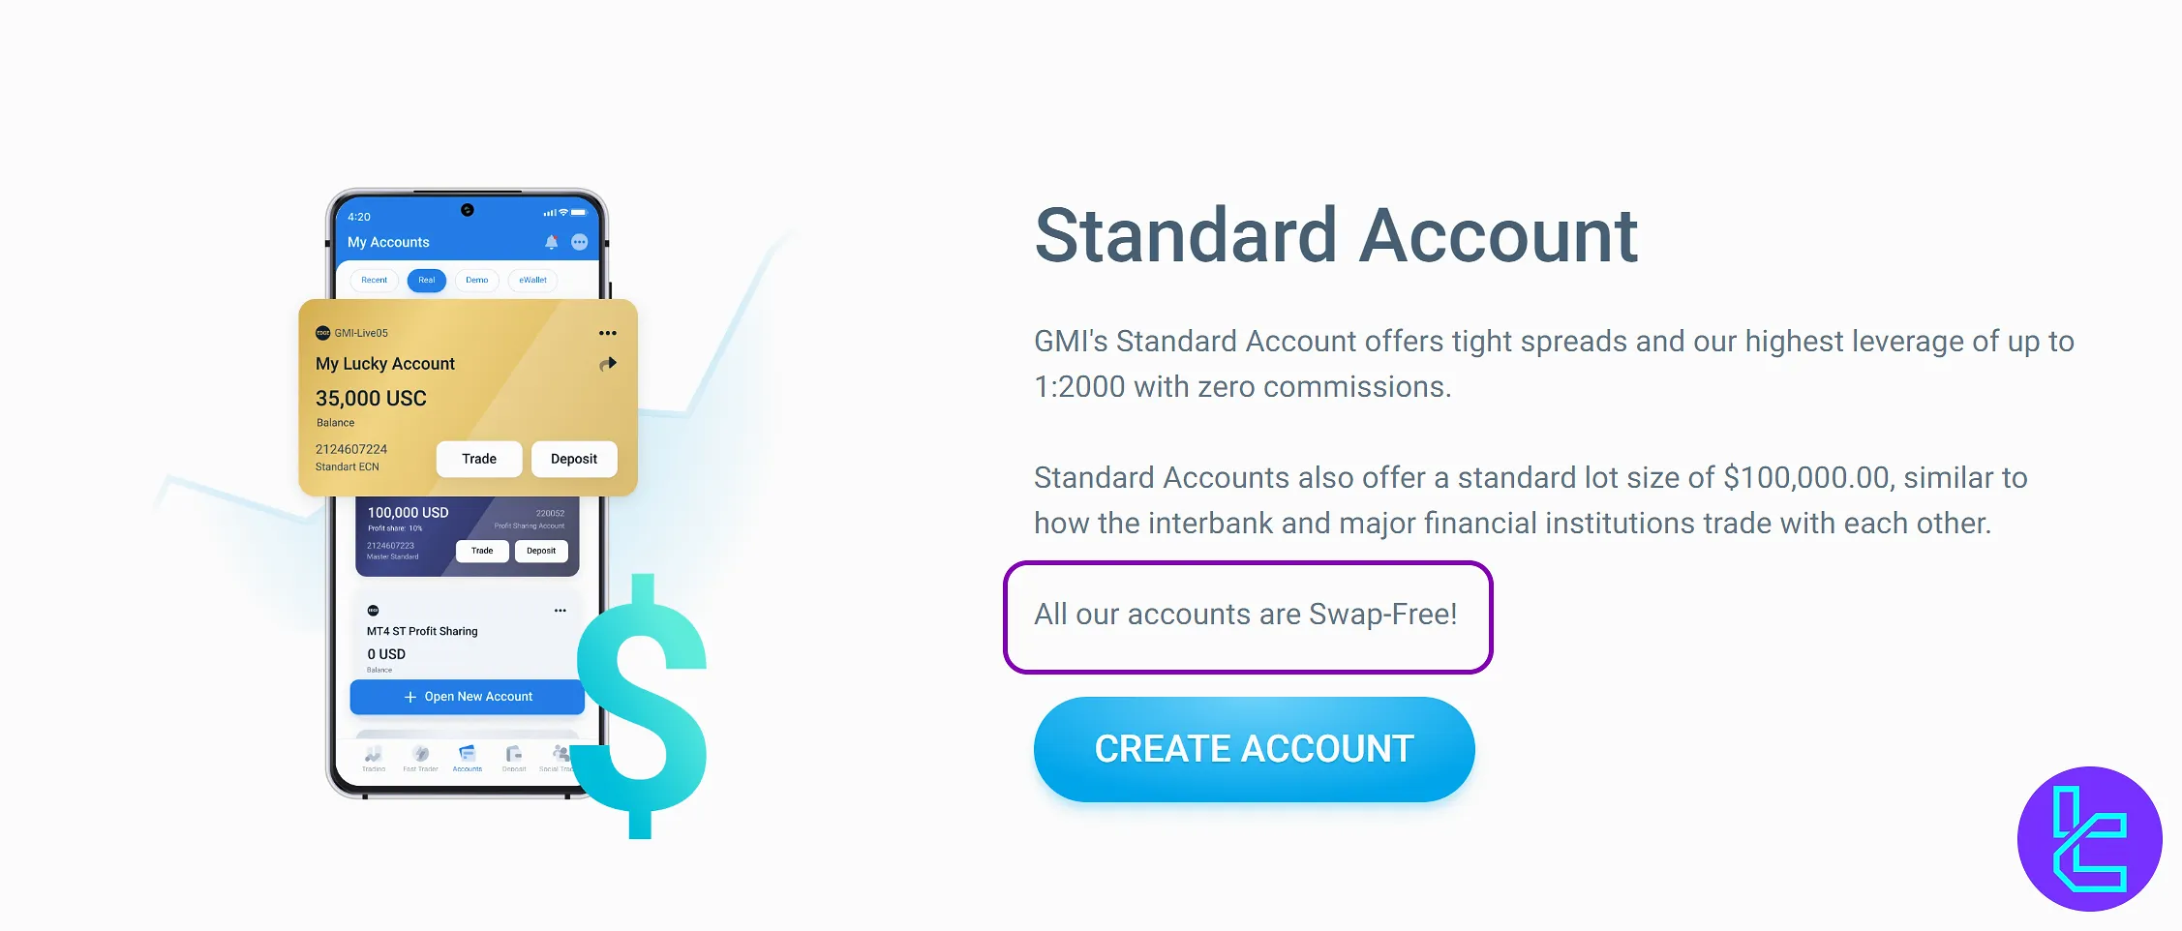Click Deposit on the 100,000 USD card
The width and height of the screenshot is (2182, 931).
(541, 551)
